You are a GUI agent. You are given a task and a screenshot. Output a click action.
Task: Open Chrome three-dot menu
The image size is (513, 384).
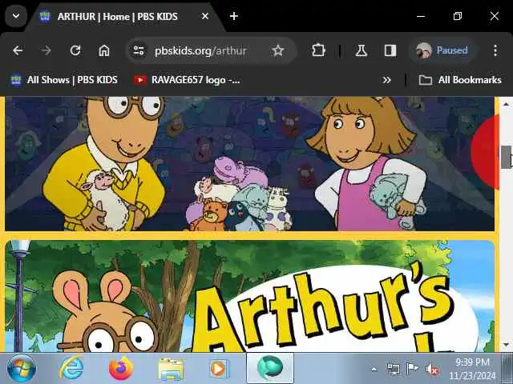[x=495, y=50]
